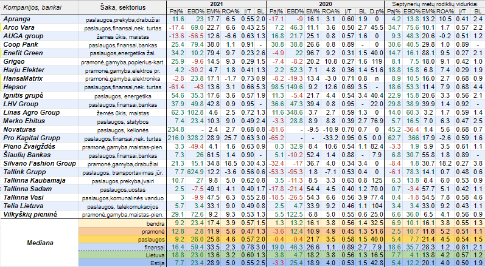Click 'Septynerių metų rodiklių vidurkiai' header

(x=434, y=4)
